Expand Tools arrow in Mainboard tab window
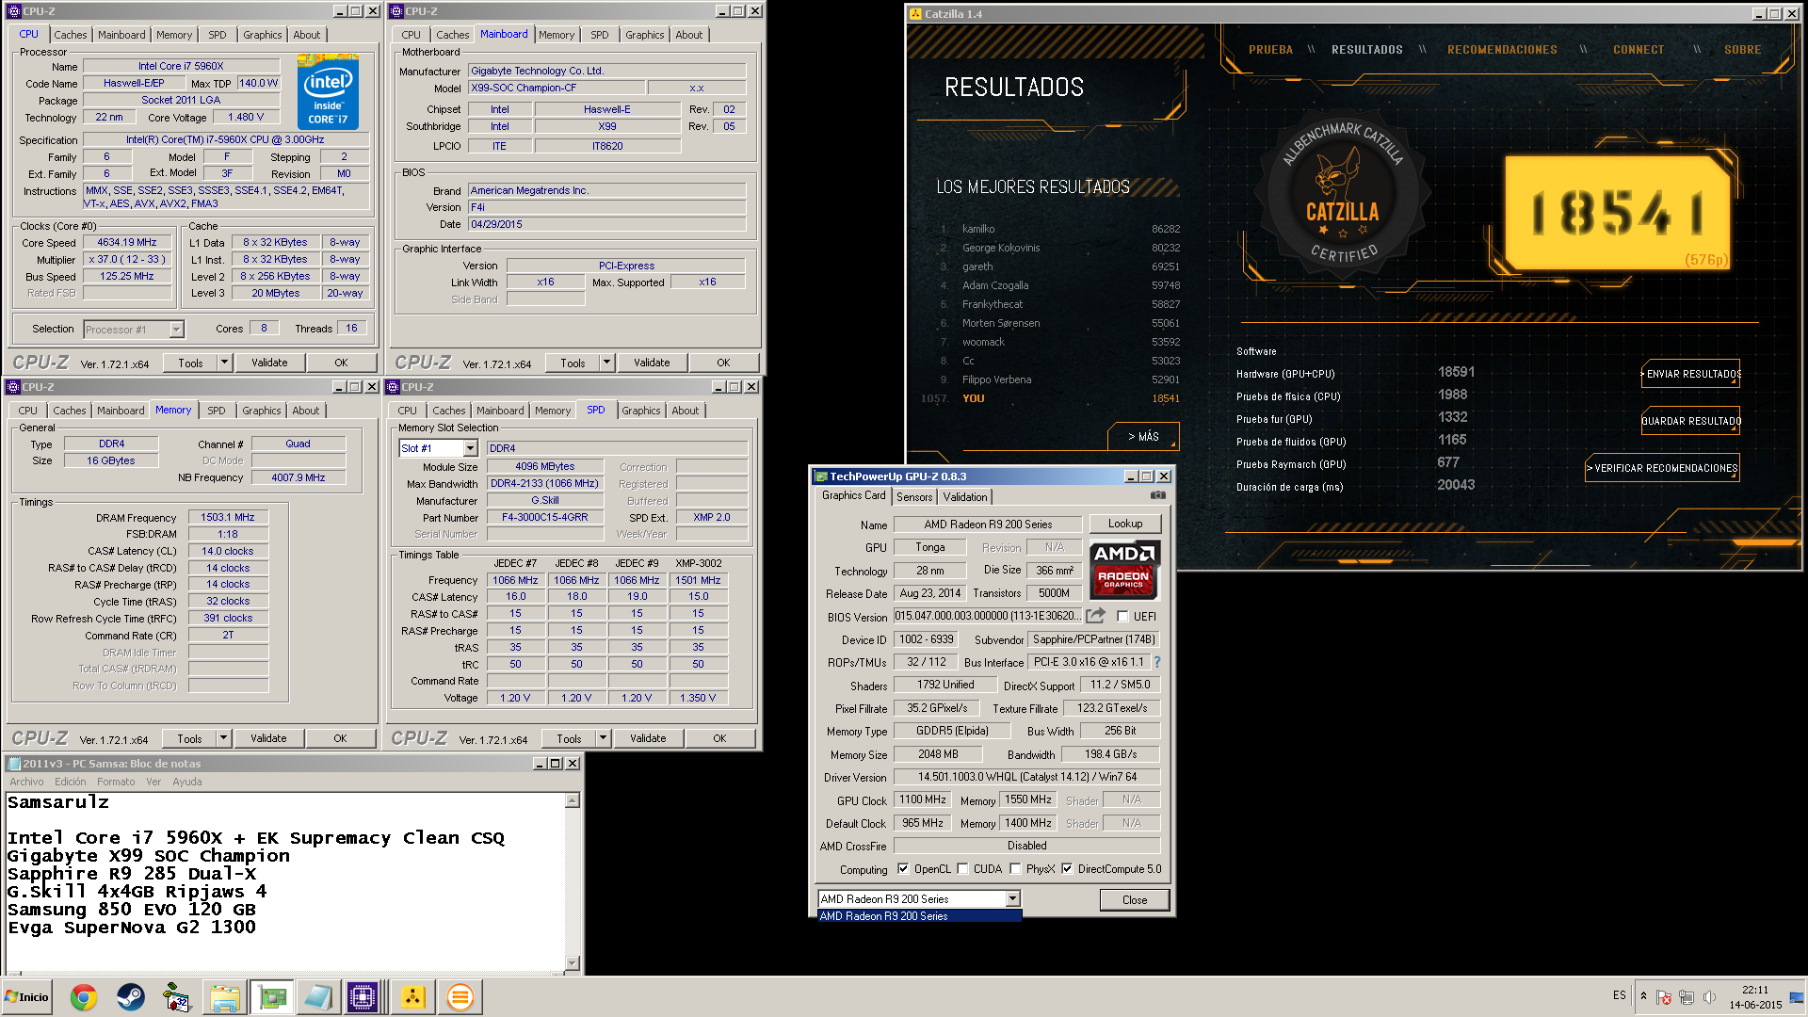The width and height of the screenshot is (1808, 1017). [606, 363]
